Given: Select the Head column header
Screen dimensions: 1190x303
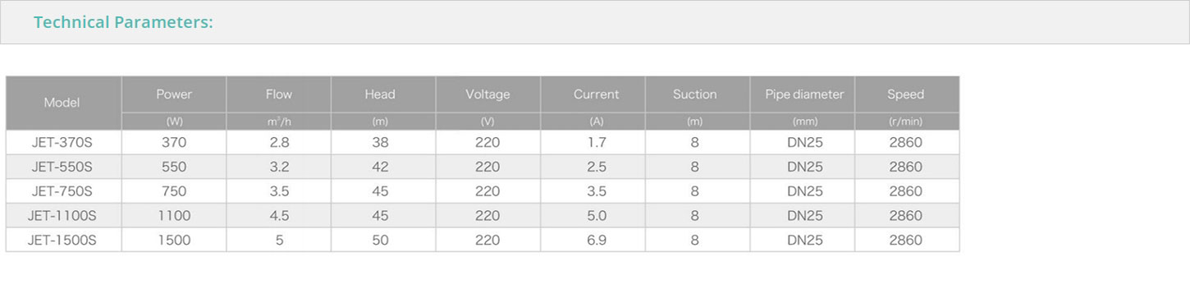Looking at the screenshot, I should point(383,94).
